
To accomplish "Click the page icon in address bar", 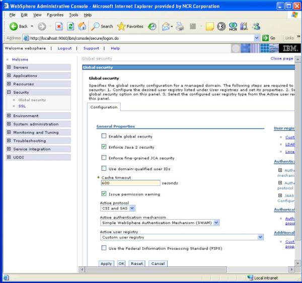I will 26,38.
